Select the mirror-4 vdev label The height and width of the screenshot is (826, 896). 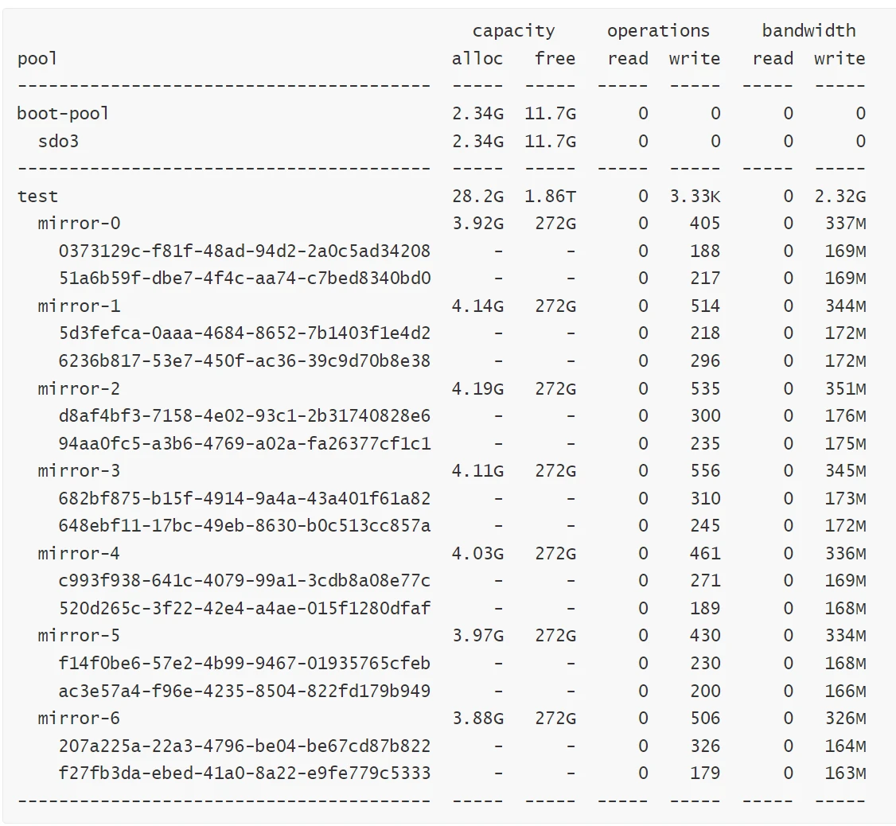(79, 554)
